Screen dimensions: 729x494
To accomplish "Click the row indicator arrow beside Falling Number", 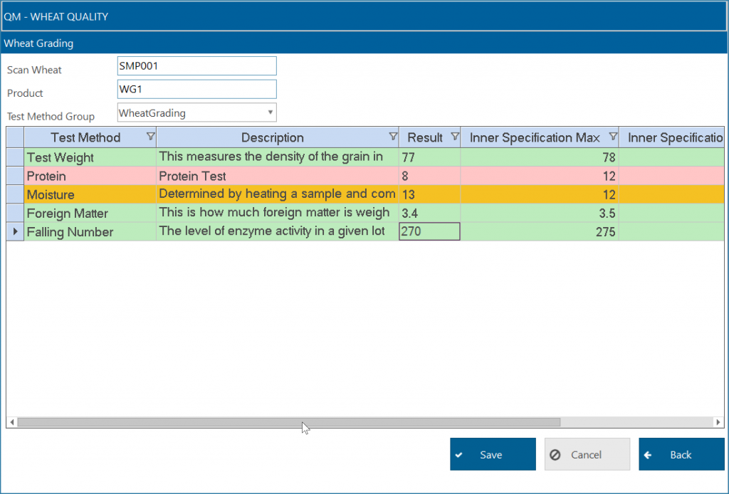I will point(14,231).
